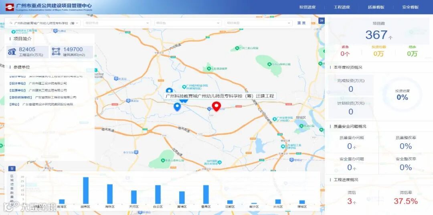Image resolution: width=433 pixels, height=215 pixels.
Task: Click the lowest blue map pin
Action: coord(177,107)
